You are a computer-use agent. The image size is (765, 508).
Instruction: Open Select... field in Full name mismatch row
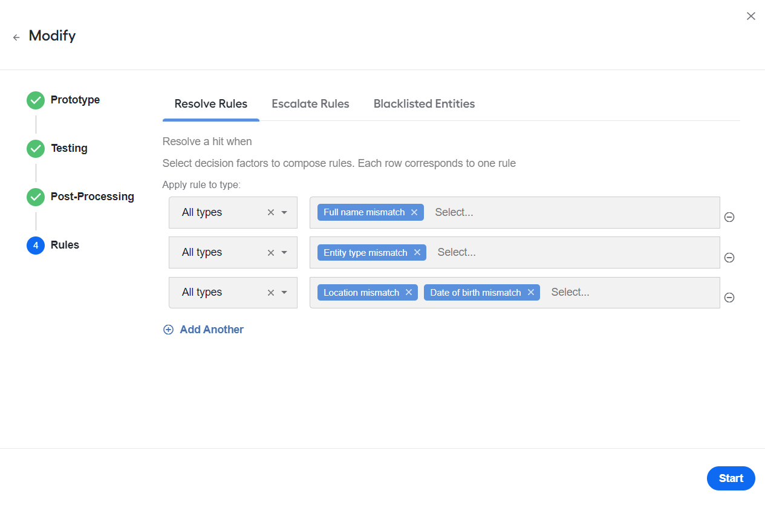coord(454,212)
